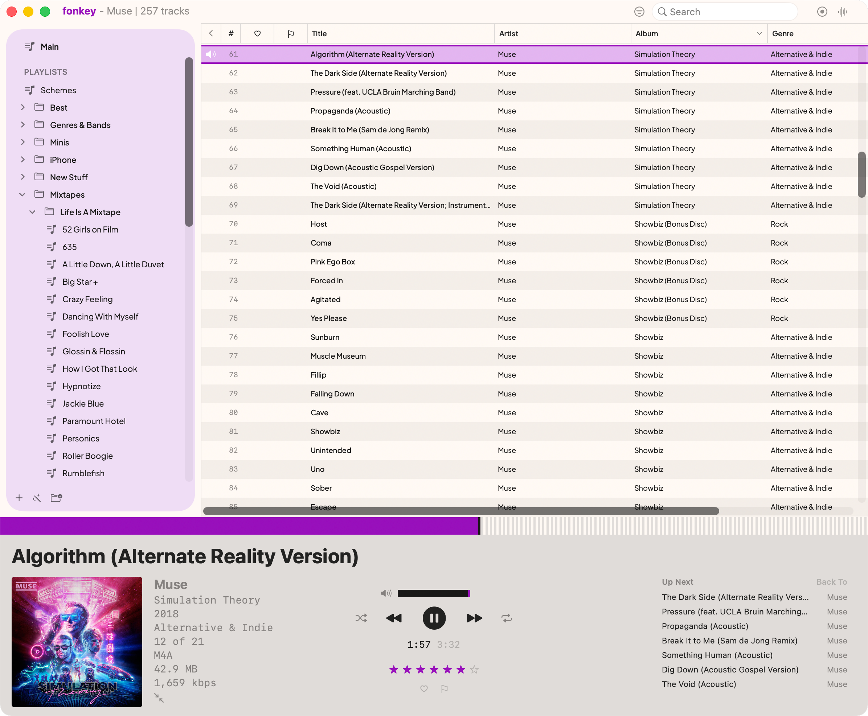Toggle shuffle mode
The width and height of the screenshot is (868, 716).
pyautogui.click(x=361, y=618)
